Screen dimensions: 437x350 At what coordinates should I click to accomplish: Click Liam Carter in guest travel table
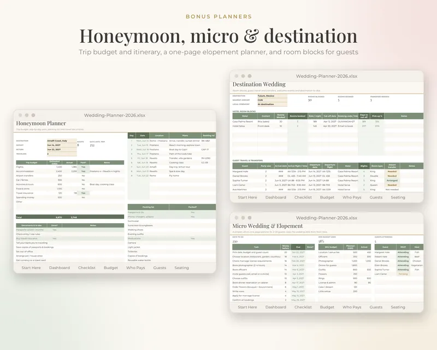point(239,185)
